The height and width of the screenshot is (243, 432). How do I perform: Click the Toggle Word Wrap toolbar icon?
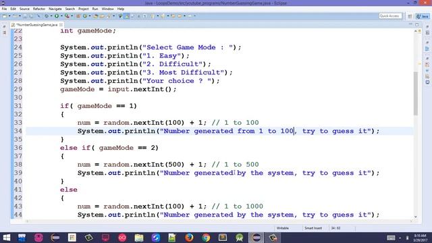132,16
